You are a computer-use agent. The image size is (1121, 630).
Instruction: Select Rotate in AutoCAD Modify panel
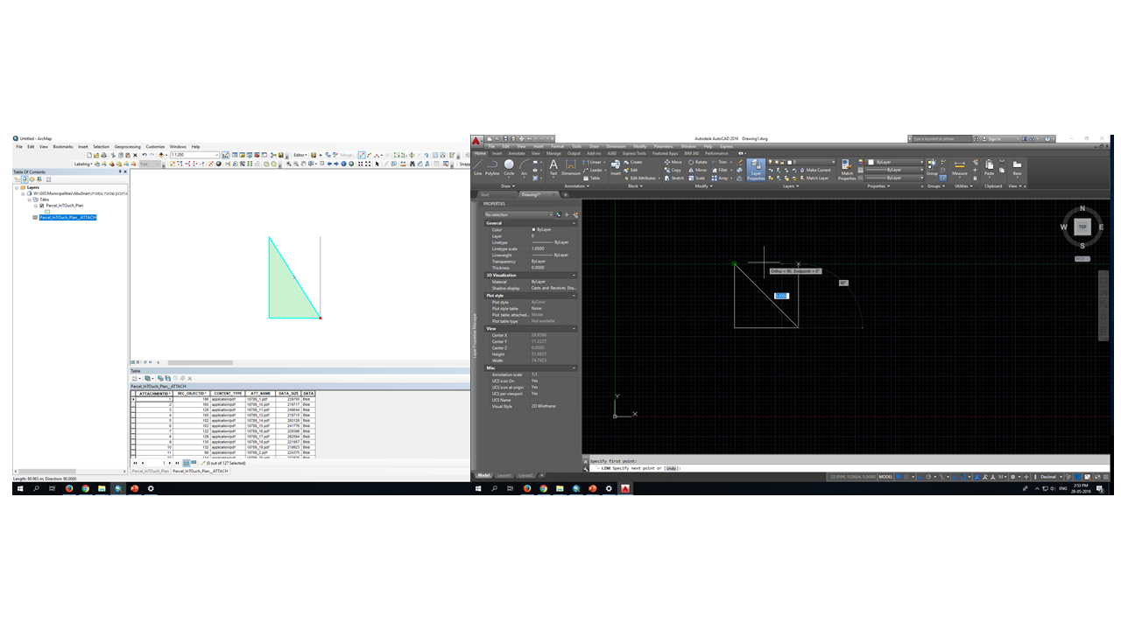click(x=697, y=162)
